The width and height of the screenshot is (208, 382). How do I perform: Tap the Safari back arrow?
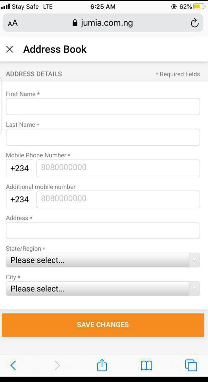(x=13, y=365)
